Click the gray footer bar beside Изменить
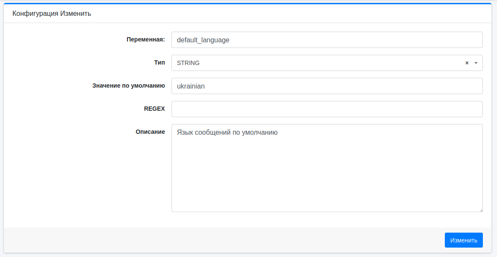The width and height of the screenshot is (497, 257). coord(222,240)
